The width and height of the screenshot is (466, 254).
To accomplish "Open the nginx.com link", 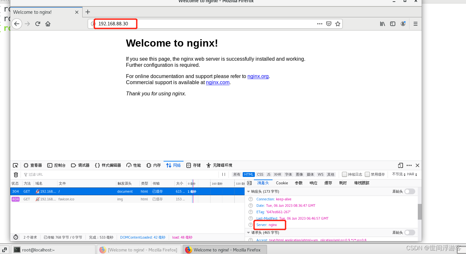I will point(218,83).
